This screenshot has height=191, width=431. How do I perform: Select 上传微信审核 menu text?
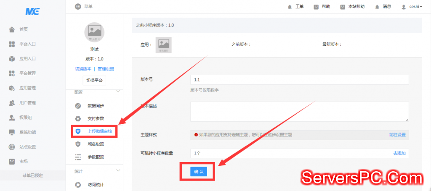click(x=100, y=131)
